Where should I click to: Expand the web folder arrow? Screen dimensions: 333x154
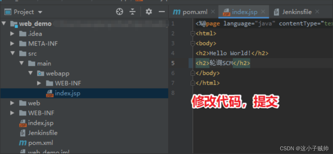(x=12, y=103)
